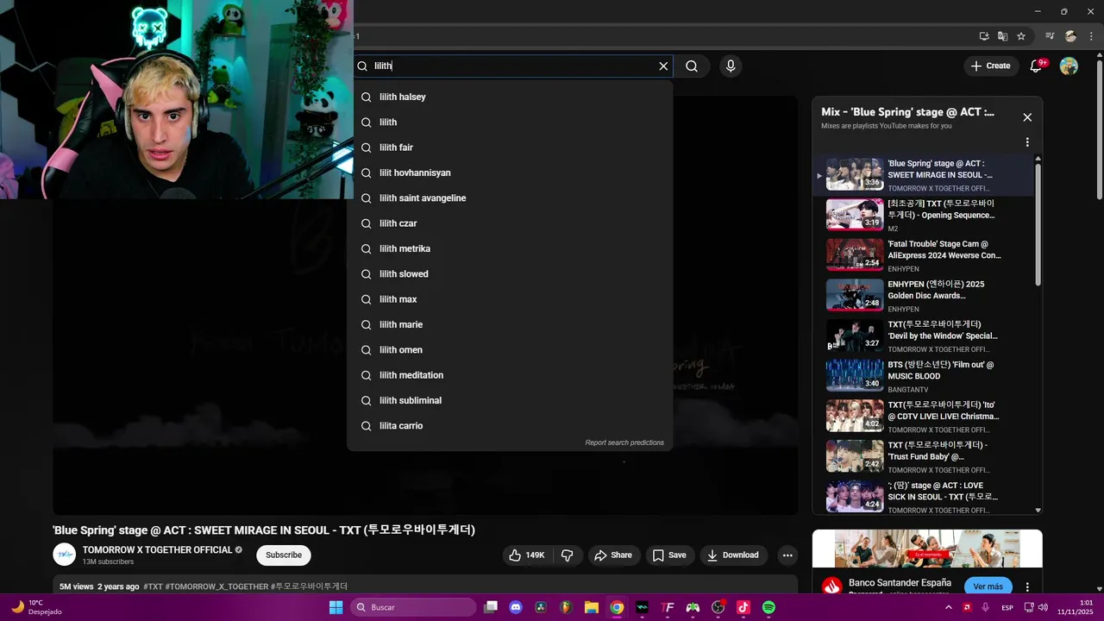1104x621 pixels.
Task: Select the 'lilith halsey' suggestion
Action: click(510, 97)
